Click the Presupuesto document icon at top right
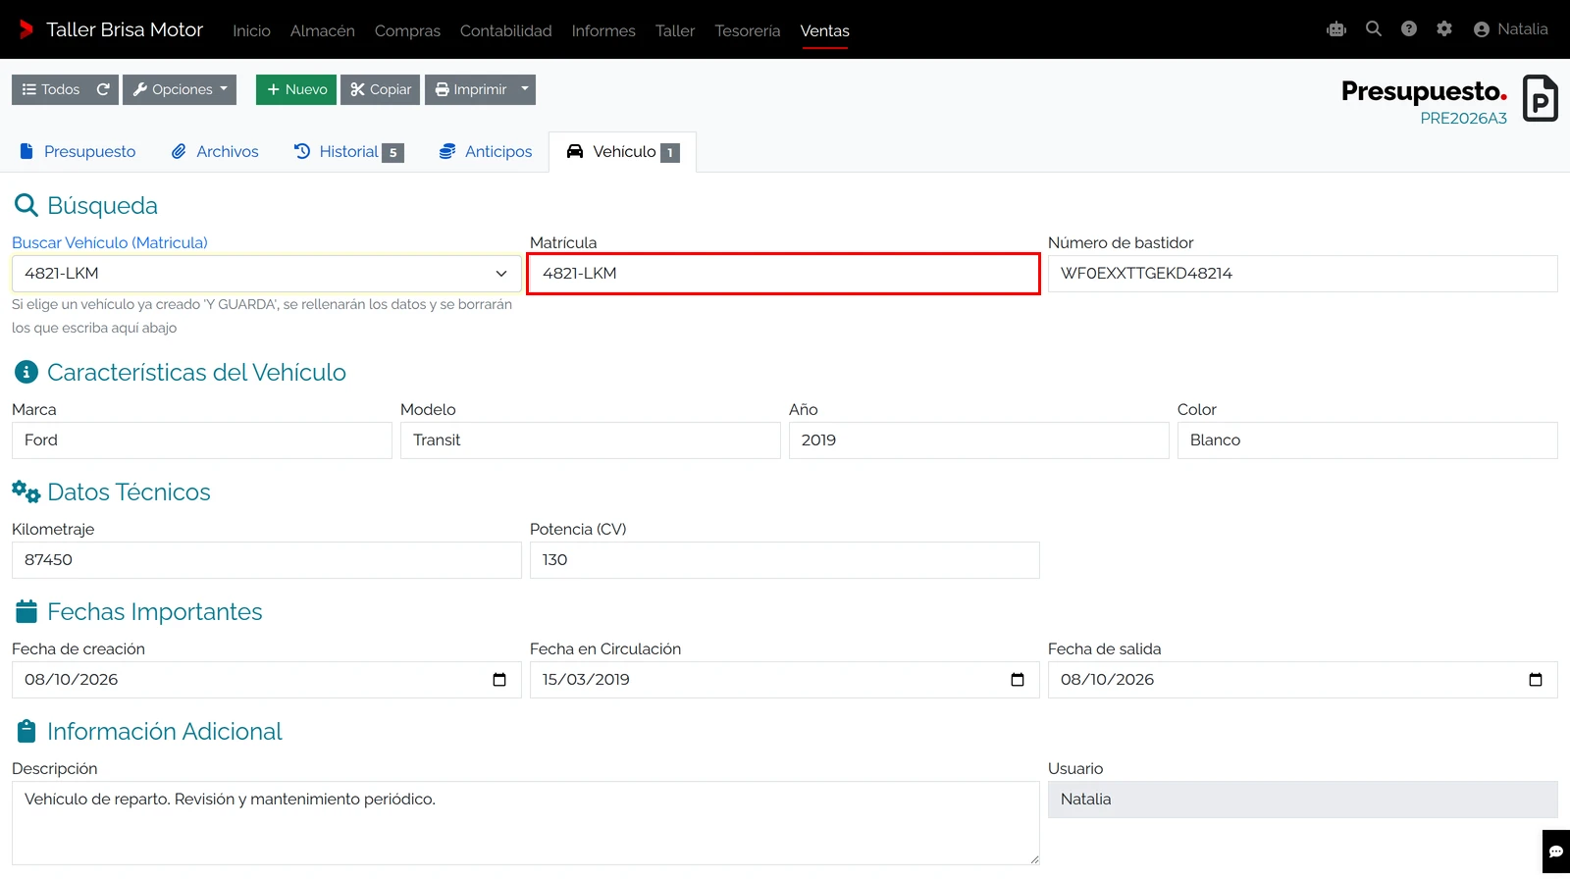 tap(1541, 98)
